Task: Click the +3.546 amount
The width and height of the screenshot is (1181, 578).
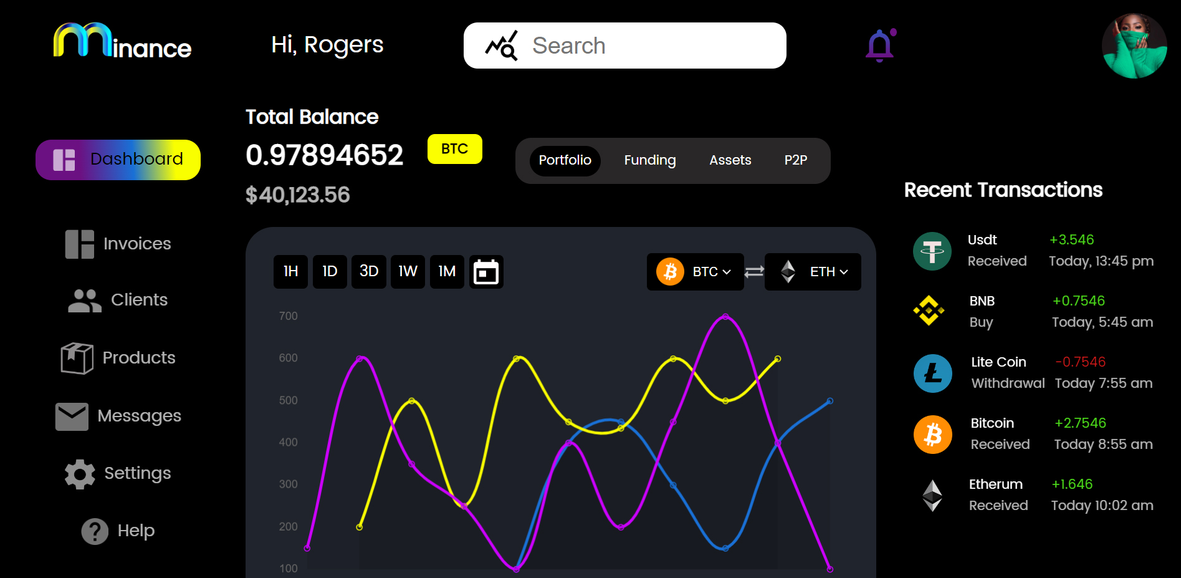Action: tap(1072, 240)
